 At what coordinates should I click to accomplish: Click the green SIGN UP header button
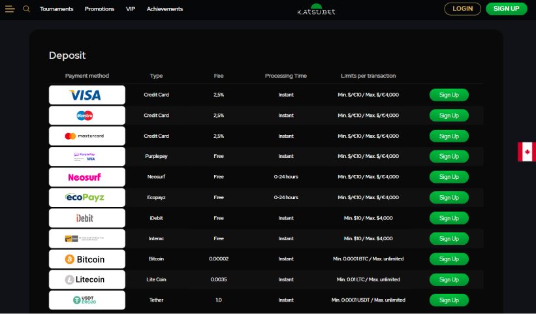pos(506,9)
